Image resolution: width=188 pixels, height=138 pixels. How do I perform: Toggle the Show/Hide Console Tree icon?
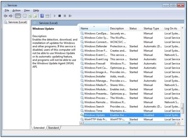click(18, 16)
